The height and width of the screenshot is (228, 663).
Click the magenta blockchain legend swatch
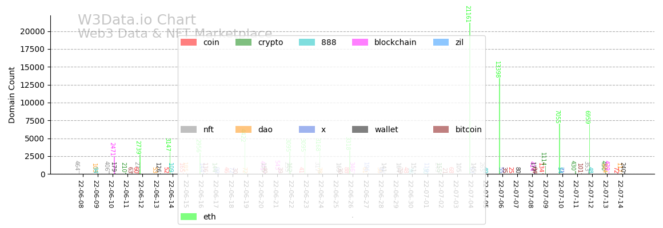pyautogui.click(x=360, y=42)
